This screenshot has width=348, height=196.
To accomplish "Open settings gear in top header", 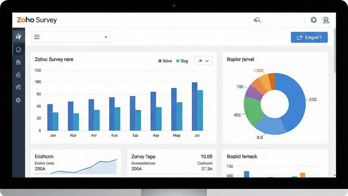I will pos(313,20).
